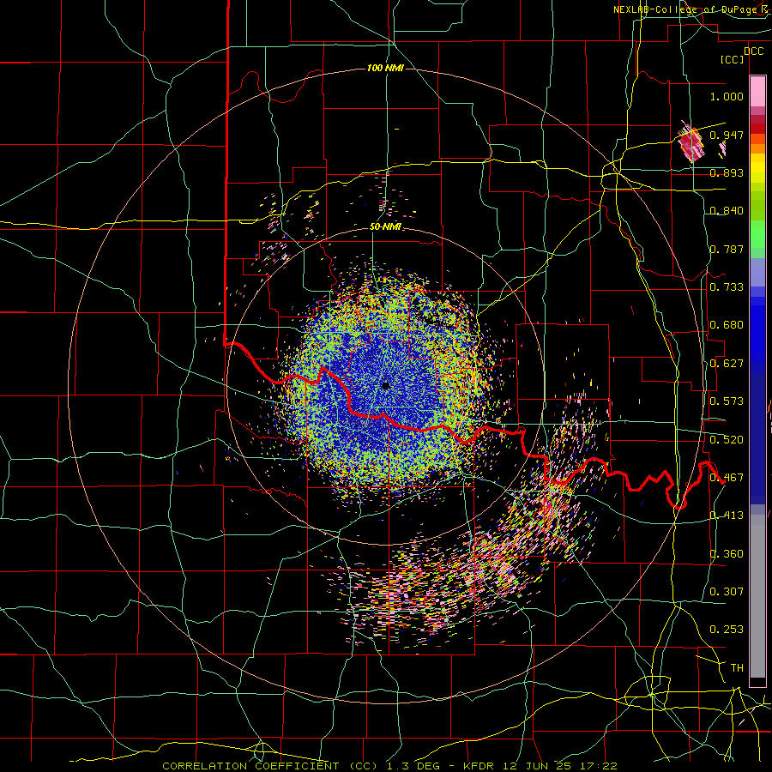Screen dimensions: 772x772
Task: Click the isolated red echo cell near the DCC legend
Action: pos(691,142)
